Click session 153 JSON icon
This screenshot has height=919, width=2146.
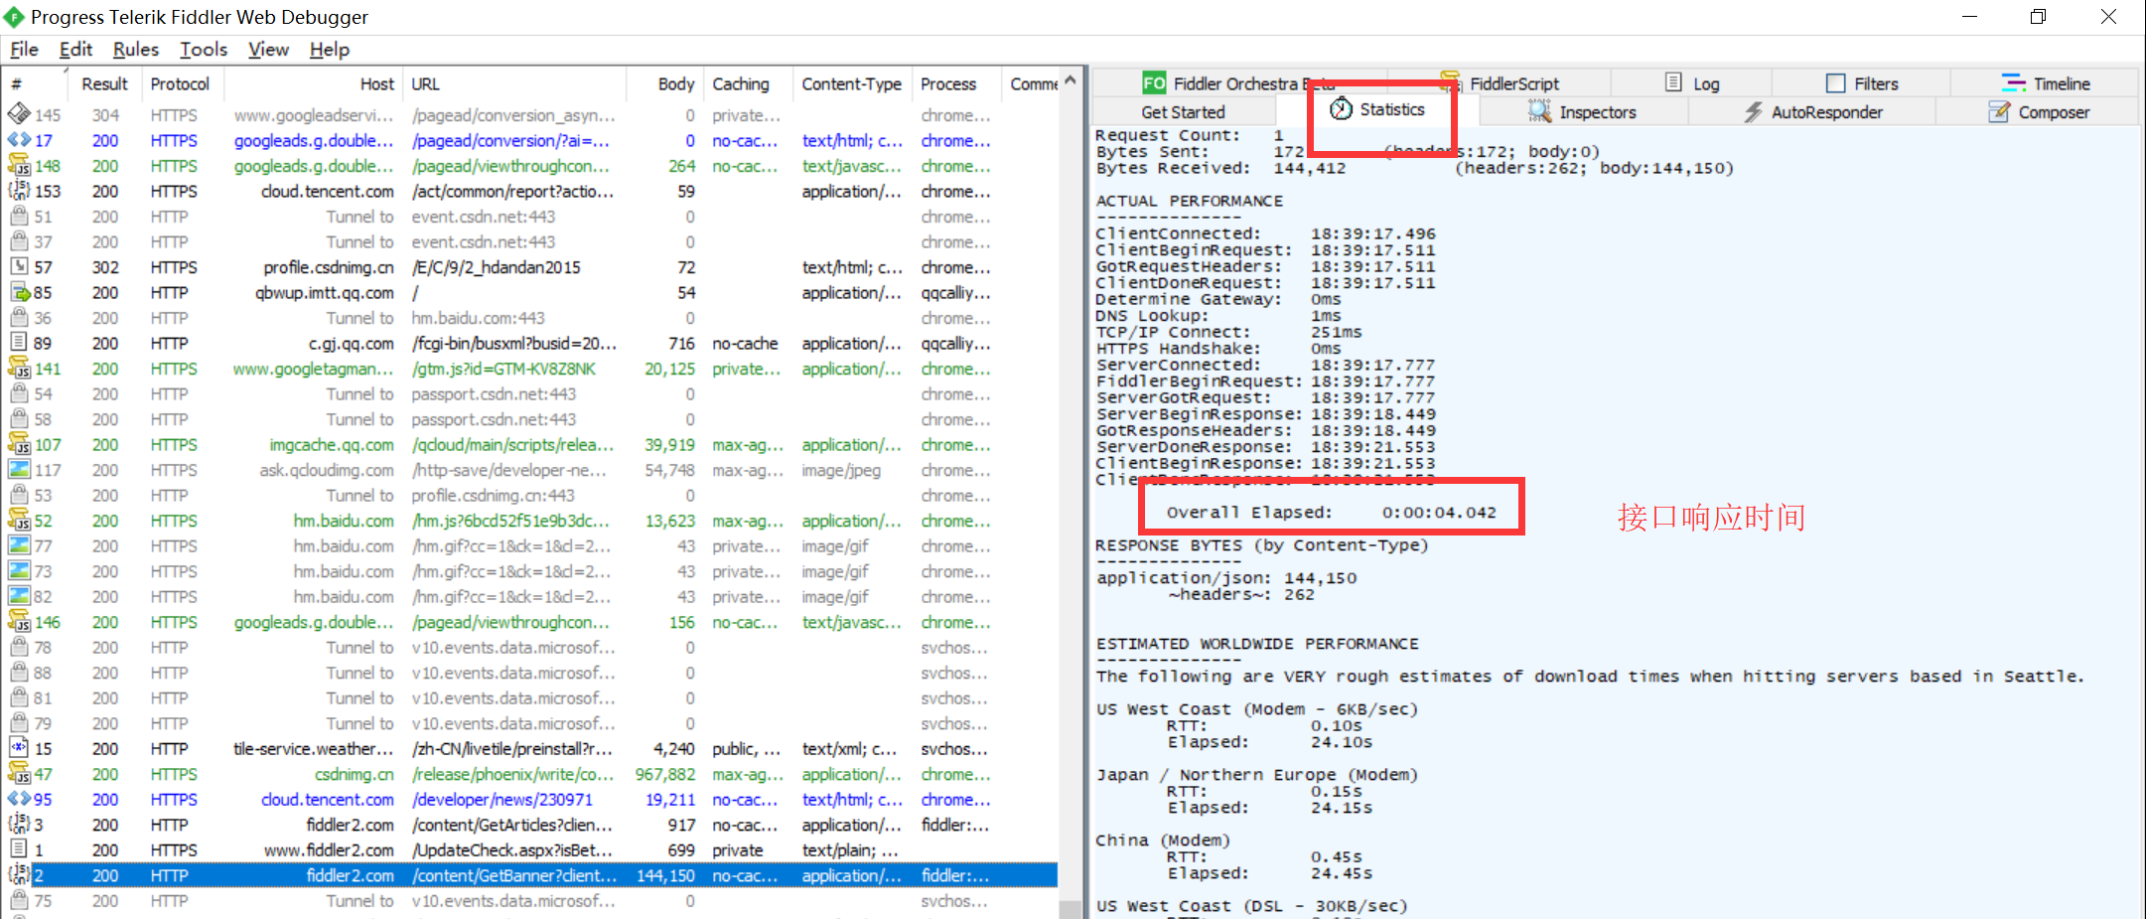[19, 191]
